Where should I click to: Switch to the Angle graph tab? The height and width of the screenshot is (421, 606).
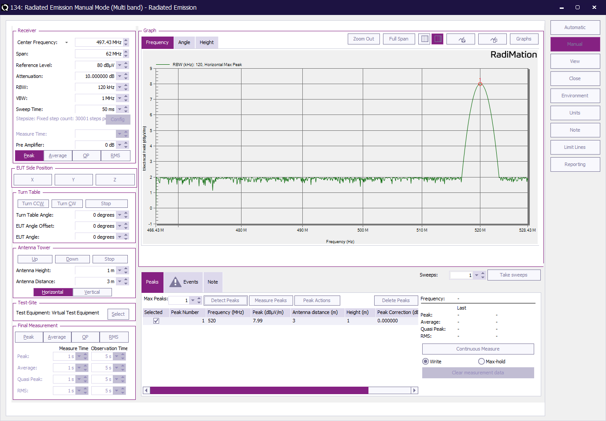pyautogui.click(x=184, y=43)
